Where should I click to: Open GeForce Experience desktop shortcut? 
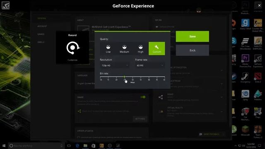[x=258, y=61]
